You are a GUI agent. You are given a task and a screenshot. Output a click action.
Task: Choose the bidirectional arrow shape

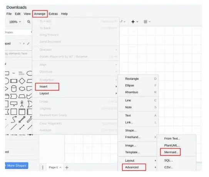(22, 119)
